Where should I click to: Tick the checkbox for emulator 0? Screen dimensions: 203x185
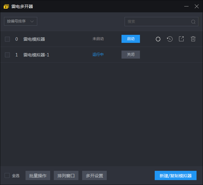point(7,39)
